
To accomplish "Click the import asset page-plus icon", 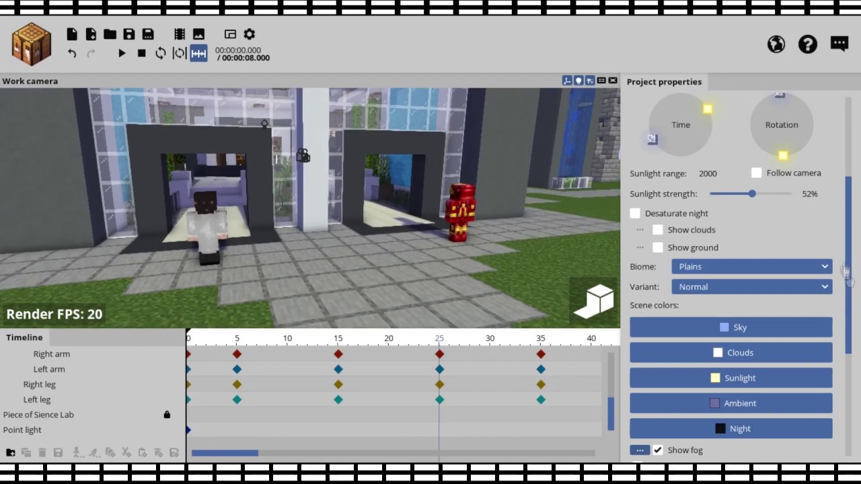I will click(x=91, y=34).
